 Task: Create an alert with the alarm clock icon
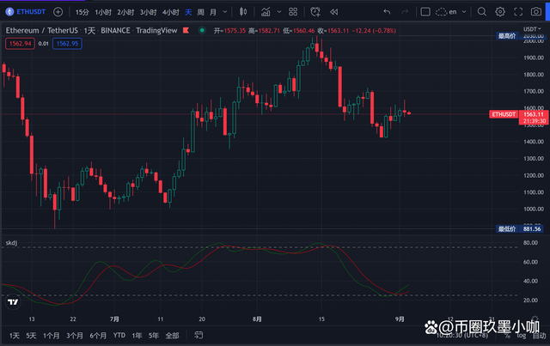click(x=315, y=12)
